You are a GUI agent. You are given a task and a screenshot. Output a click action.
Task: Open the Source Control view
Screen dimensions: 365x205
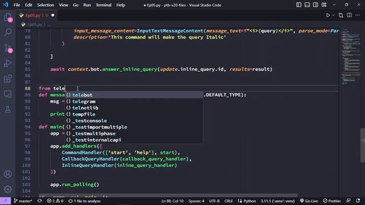pyautogui.click(x=7, y=48)
